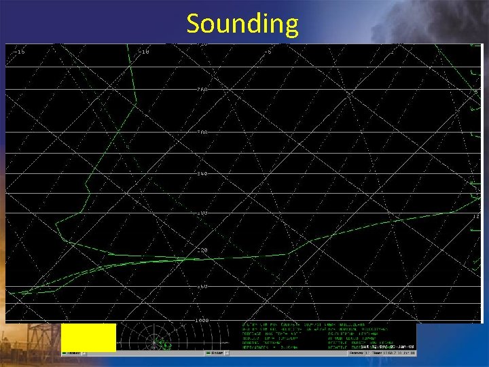Screen dimensions: 489x367
Task: Click the 880 pressure level label
Action: [x=202, y=213]
